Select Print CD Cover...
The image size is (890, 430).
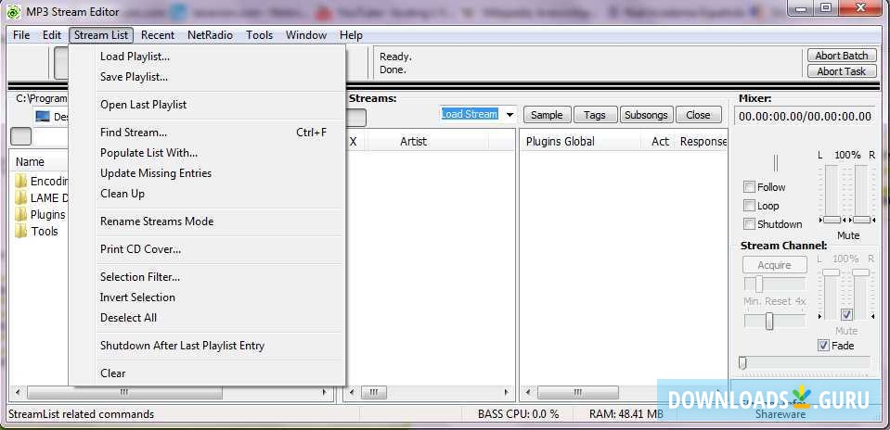pyautogui.click(x=207, y=249)
